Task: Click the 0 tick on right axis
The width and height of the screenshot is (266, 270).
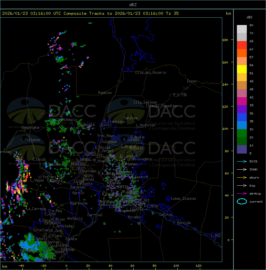Action: point(228,240)
